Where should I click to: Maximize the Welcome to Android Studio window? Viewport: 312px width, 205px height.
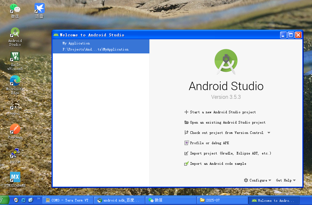point(291,35)
